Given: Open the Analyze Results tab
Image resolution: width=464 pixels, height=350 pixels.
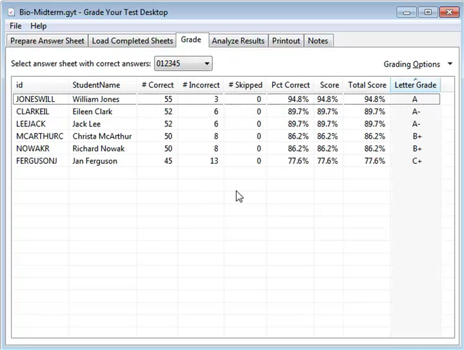Looking at the screenshot, I should [x=238, y=41].
